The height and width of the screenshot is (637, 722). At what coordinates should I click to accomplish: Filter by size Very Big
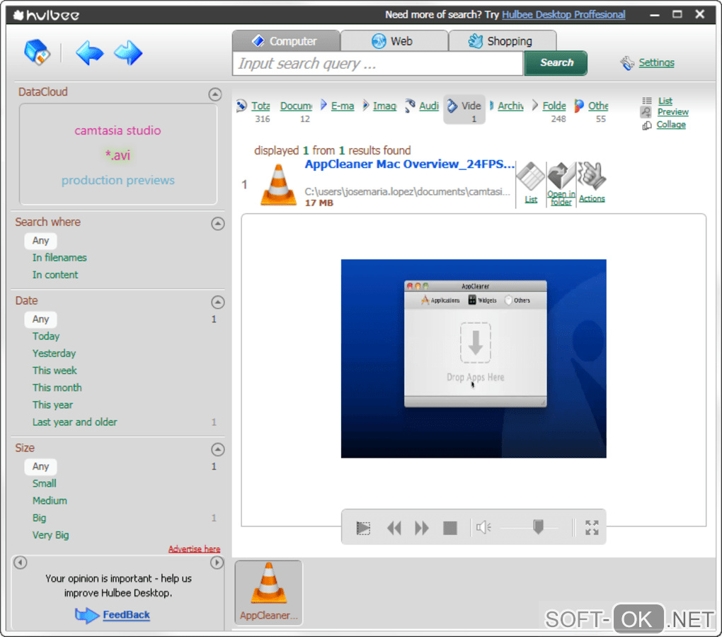pyautogui.click(x=51, y=535)
